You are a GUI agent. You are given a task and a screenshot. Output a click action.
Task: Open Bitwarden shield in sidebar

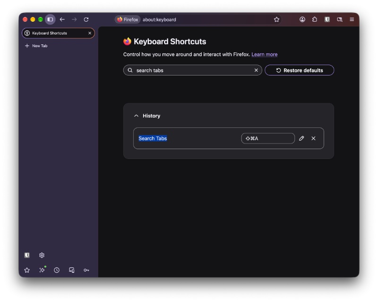coord(27,255)
